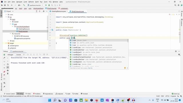
Task: Click Rerun icon in Debug panel
Action: coord(4,55)
